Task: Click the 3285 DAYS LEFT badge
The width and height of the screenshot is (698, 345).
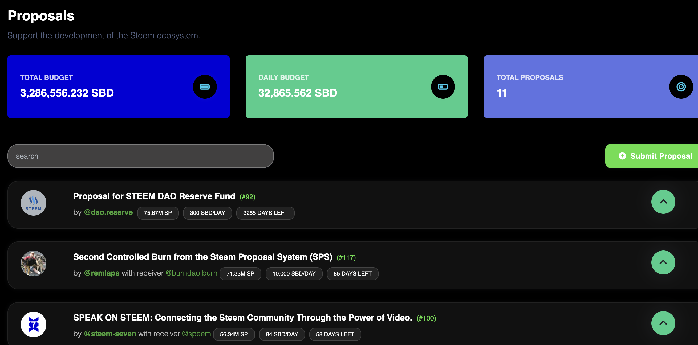Action: 265,213
